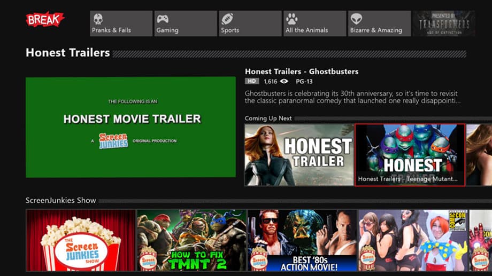
Task: Click the views eye icon
Action: coord(284,81)
